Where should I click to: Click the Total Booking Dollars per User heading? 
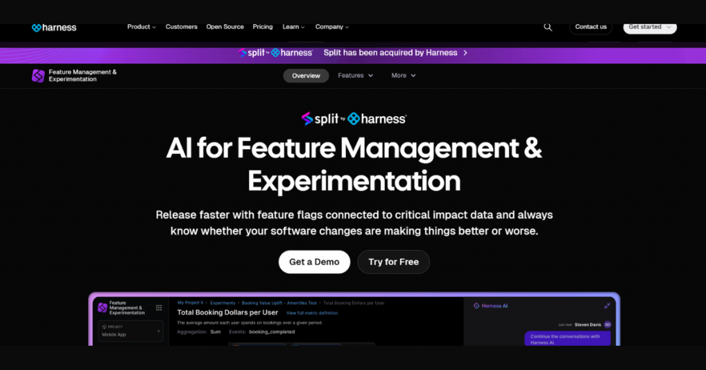pos(228,312)
